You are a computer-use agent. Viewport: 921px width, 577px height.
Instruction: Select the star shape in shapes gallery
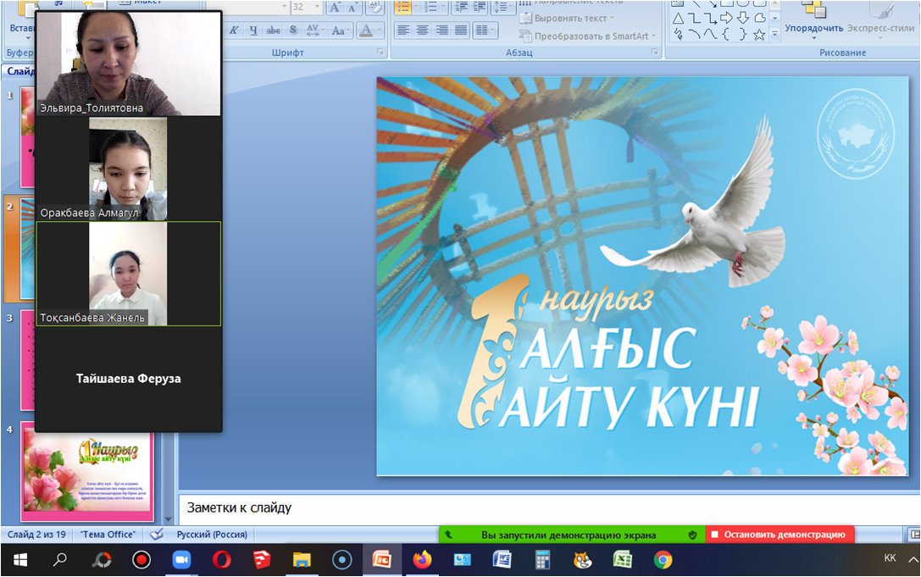point(759,35)
